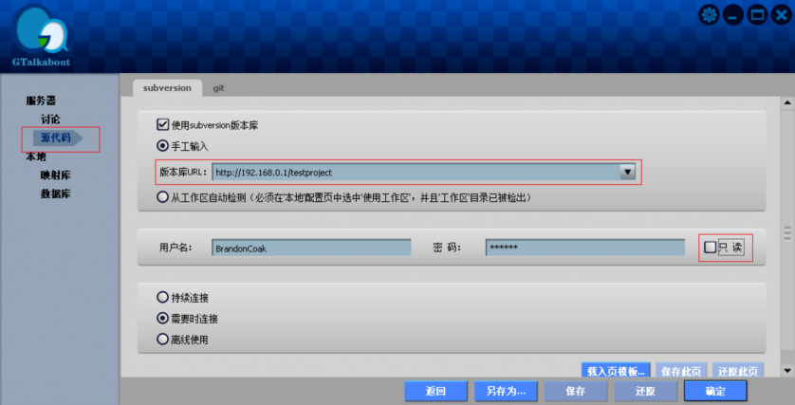This screenshot has height=405, width=795.
Task: Select the 手工输入 radio button
Action: (163, 146)
